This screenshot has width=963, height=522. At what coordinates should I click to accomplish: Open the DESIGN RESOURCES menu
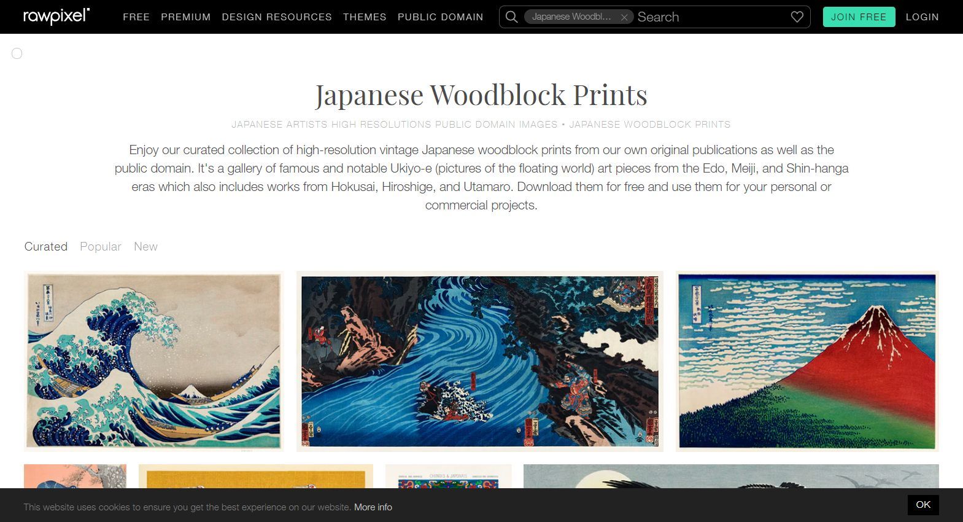(x=277, y=17)
